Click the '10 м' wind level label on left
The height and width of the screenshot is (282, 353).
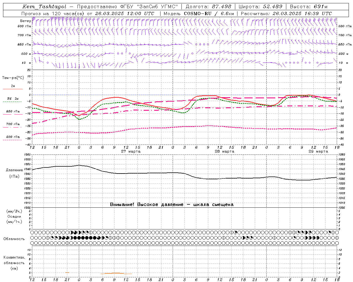click(x=26, y=63)
